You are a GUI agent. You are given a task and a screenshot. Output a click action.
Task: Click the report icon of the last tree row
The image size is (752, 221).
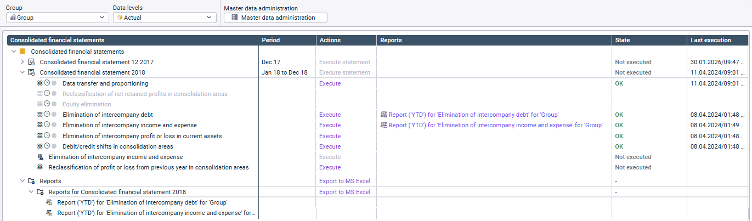point(49,213)
